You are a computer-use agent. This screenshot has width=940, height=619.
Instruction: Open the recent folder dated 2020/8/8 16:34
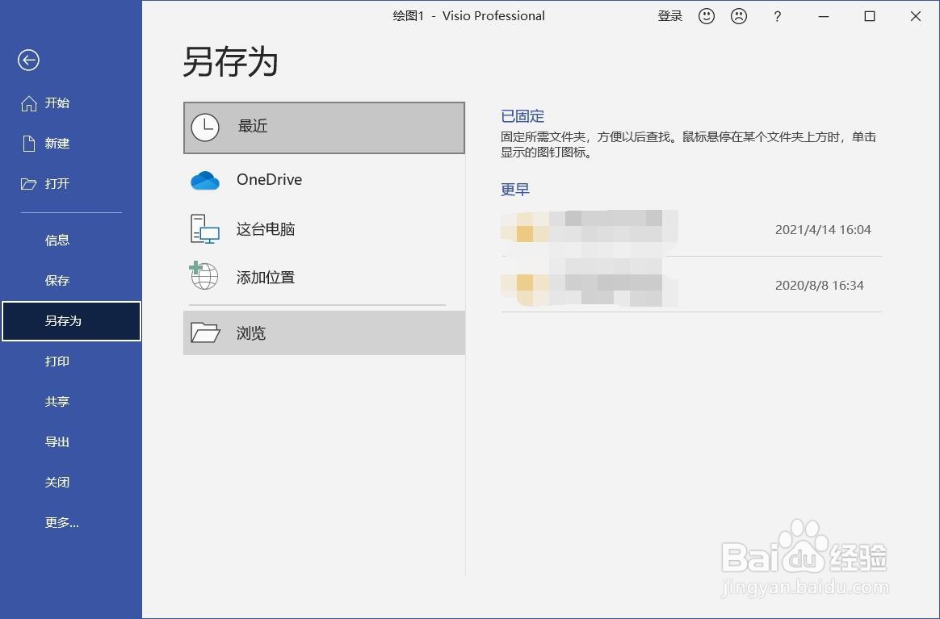(691, 285)
